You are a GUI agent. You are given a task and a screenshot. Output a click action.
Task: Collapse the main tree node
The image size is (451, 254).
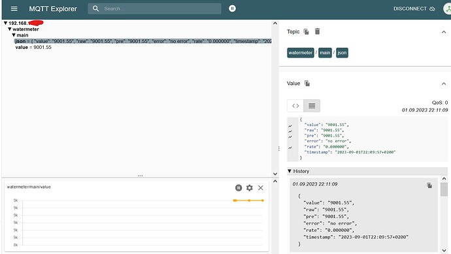[14, 35]
